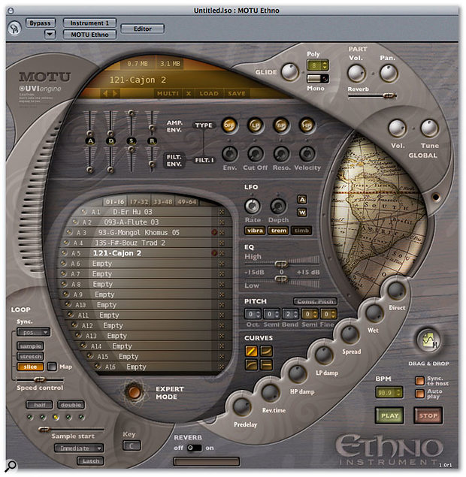Click the Bypass button

[40, 23]
